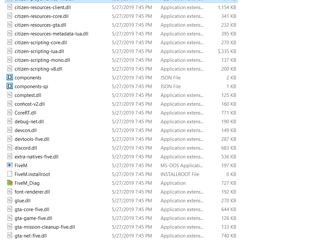Click the FiveM_Diag snail application icon
This screenshot has width=309, height=243.
(x=10, y=182)
